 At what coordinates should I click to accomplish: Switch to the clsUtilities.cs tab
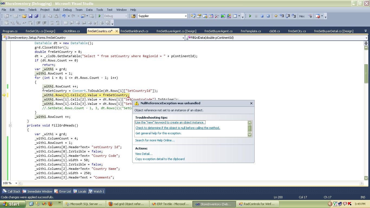point(72,31)
